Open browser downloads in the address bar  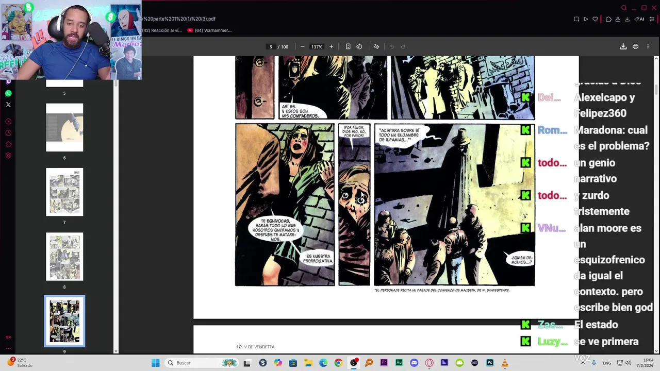[627, 19]
